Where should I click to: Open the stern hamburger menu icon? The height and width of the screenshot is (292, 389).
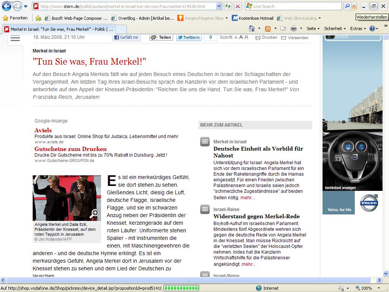tap(15, 38)
